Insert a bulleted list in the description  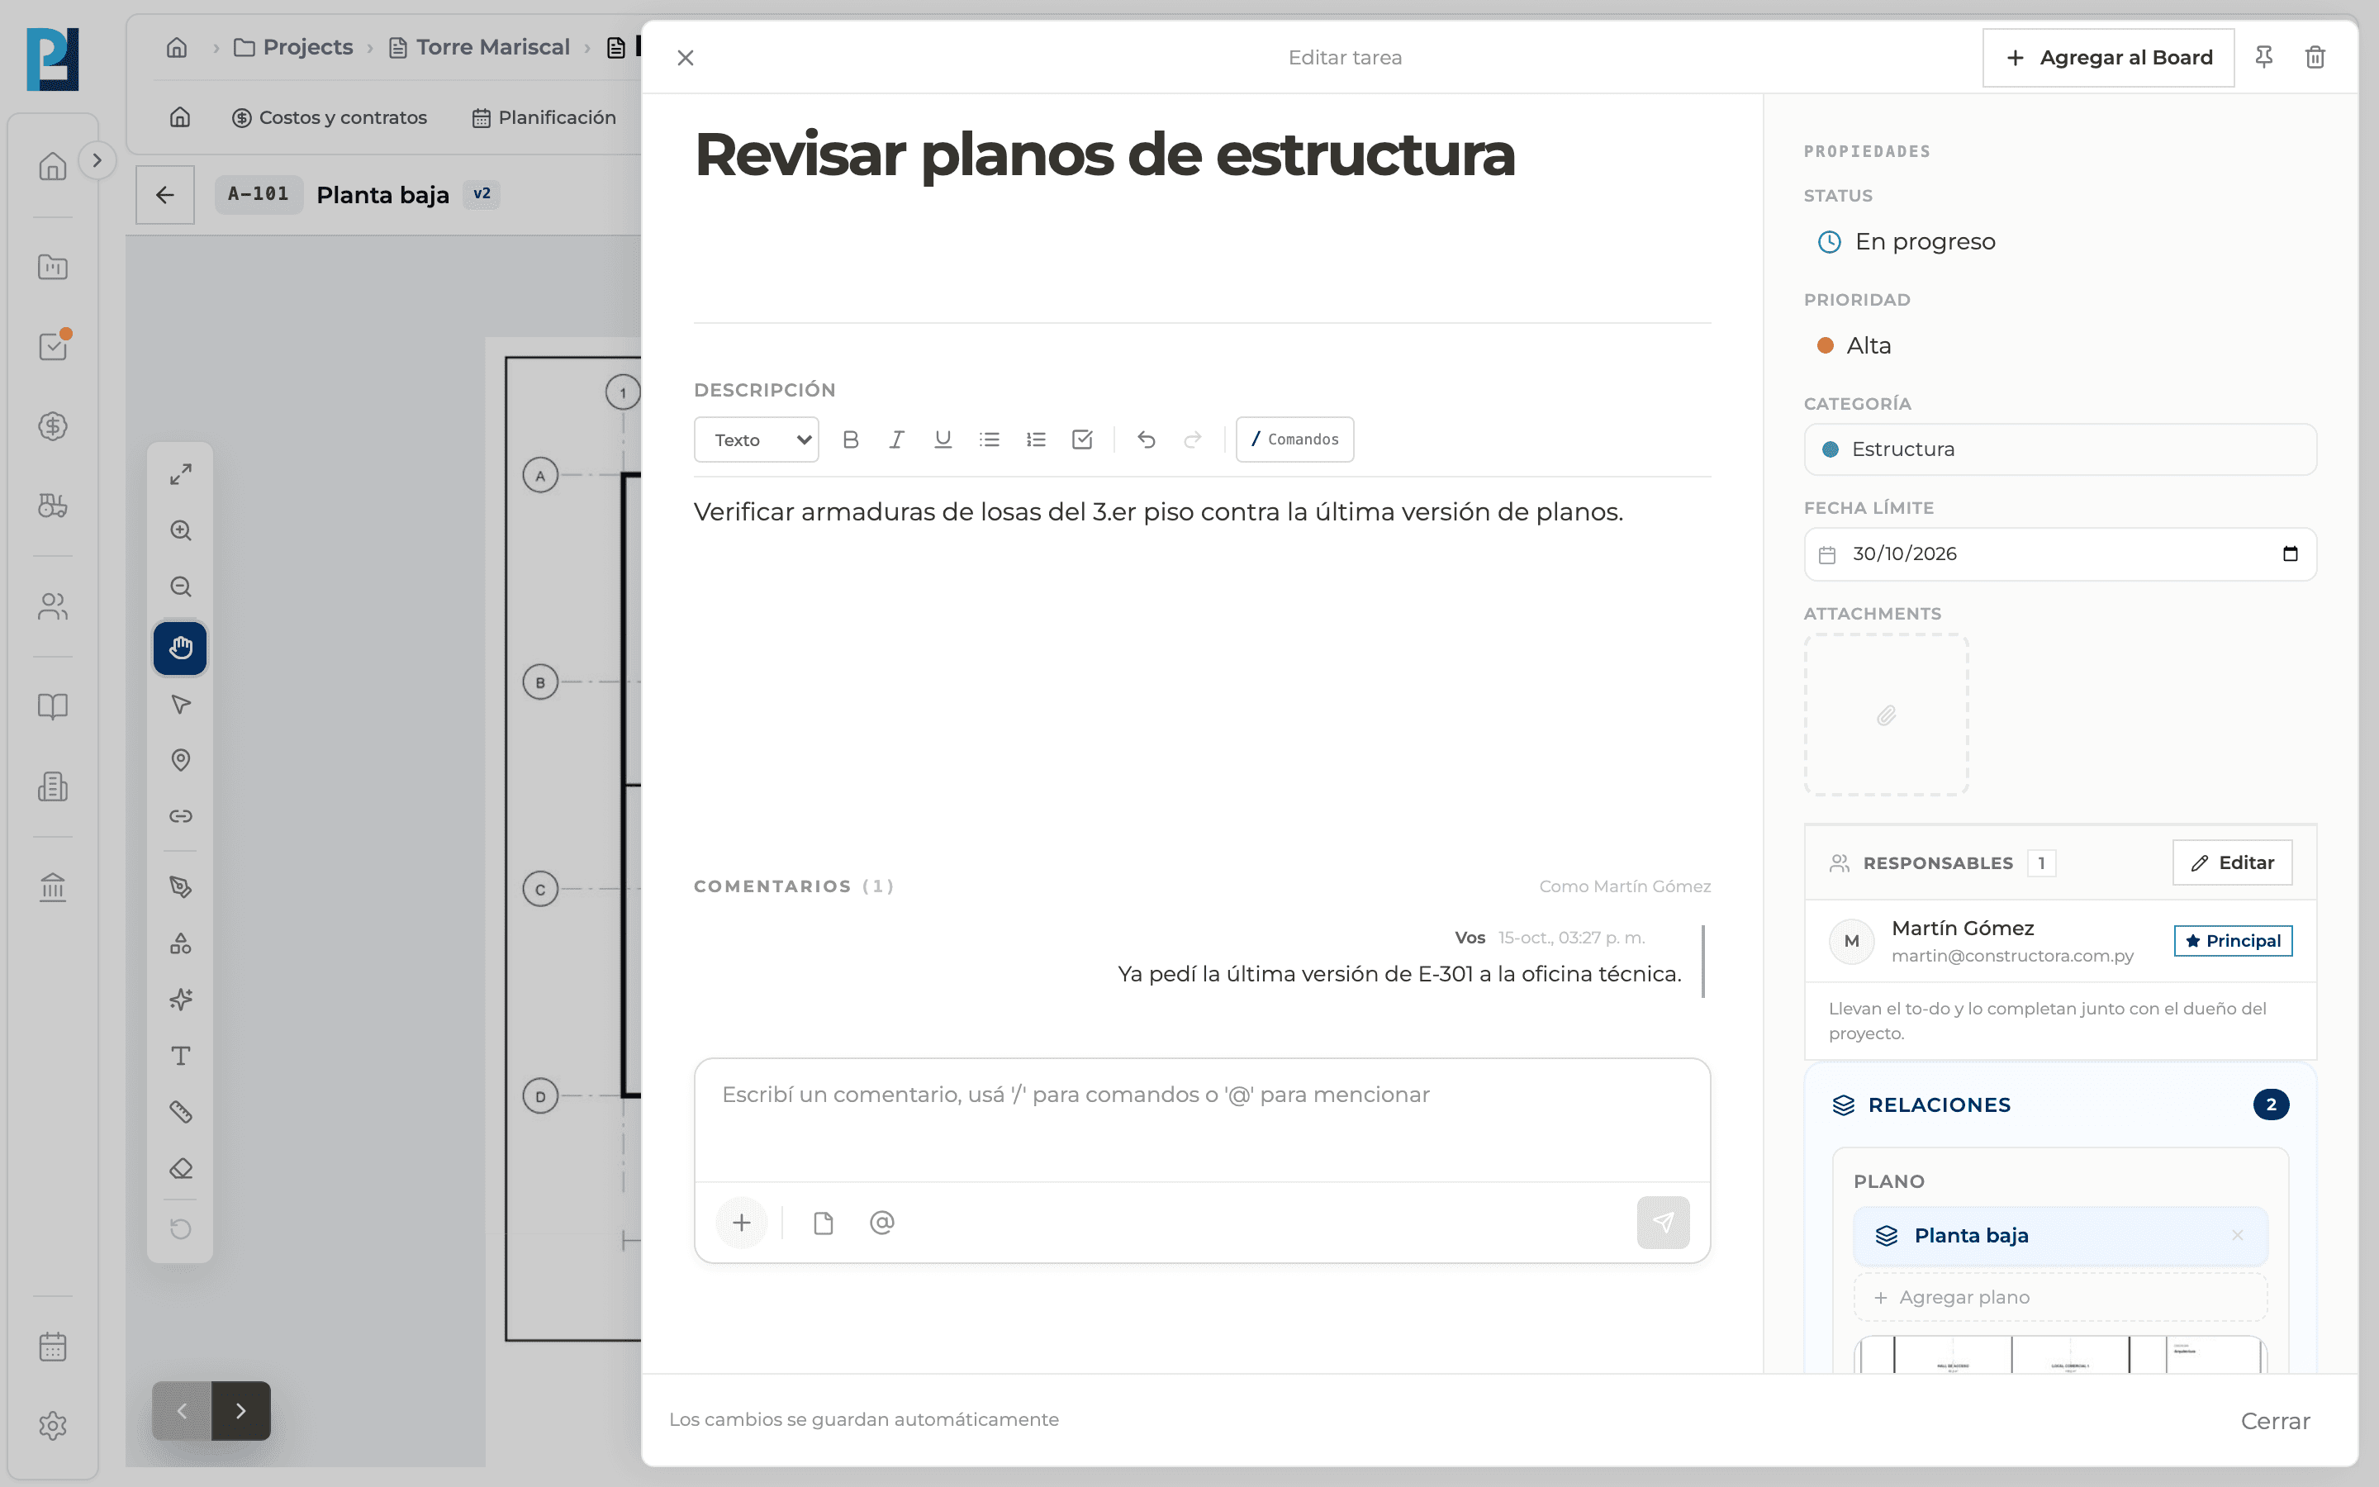(989, 439)
